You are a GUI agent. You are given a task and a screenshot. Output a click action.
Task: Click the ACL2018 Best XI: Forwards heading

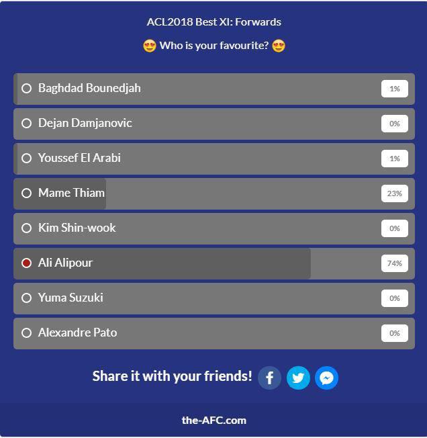point(213,21)
